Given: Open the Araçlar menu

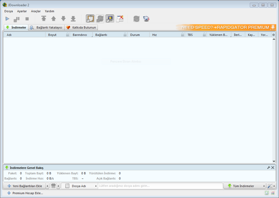Looking at the screenshot, I should coord(36,11).
